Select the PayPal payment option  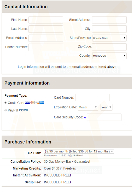pos(6,110)
